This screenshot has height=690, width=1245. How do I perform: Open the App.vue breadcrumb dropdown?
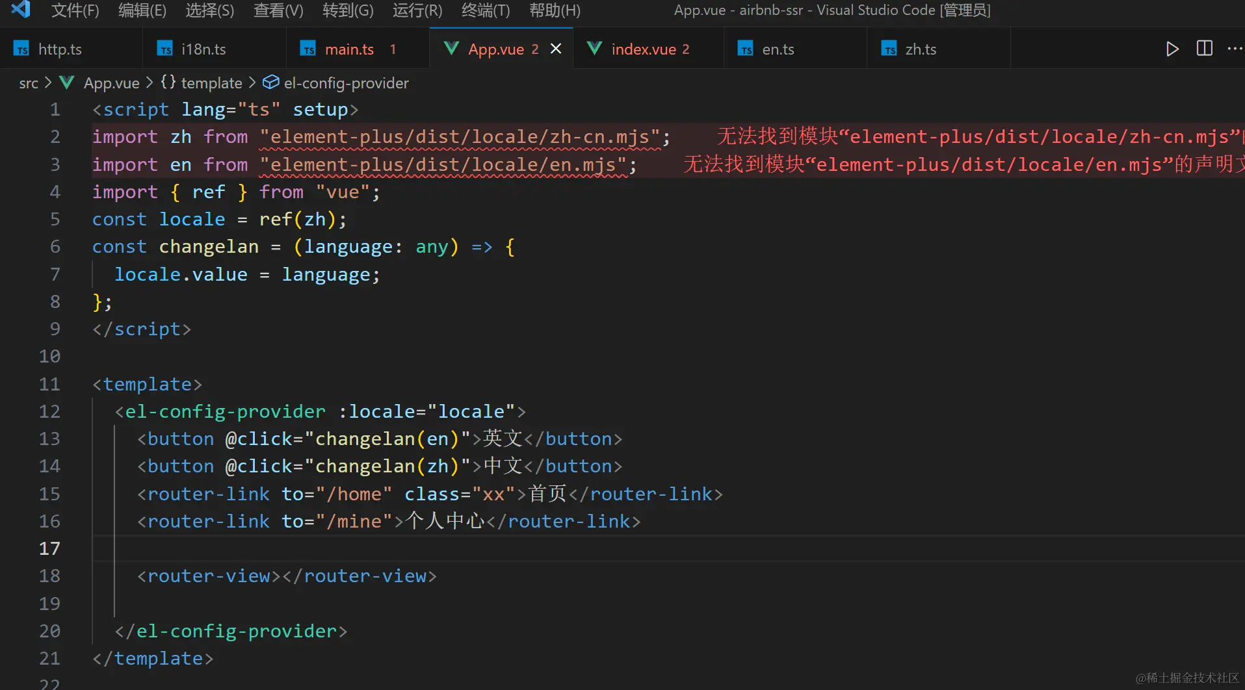point(111,83)
